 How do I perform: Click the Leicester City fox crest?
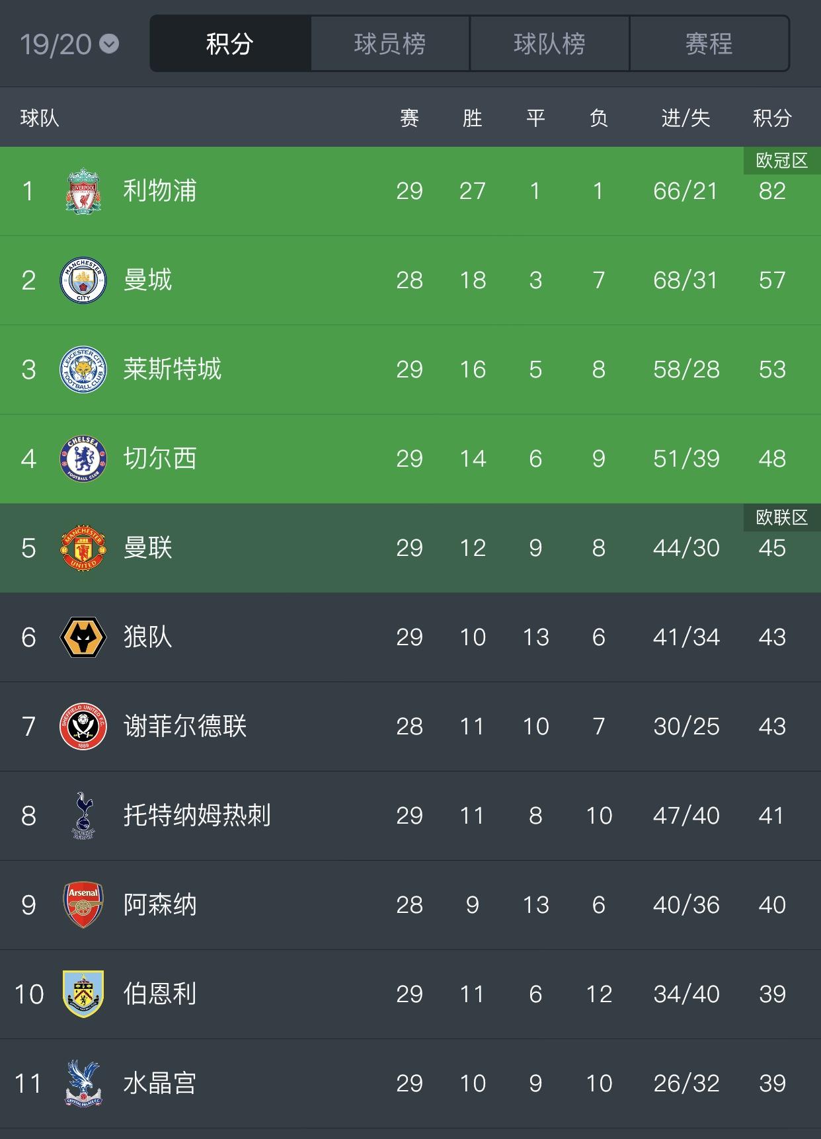[83, 370]
